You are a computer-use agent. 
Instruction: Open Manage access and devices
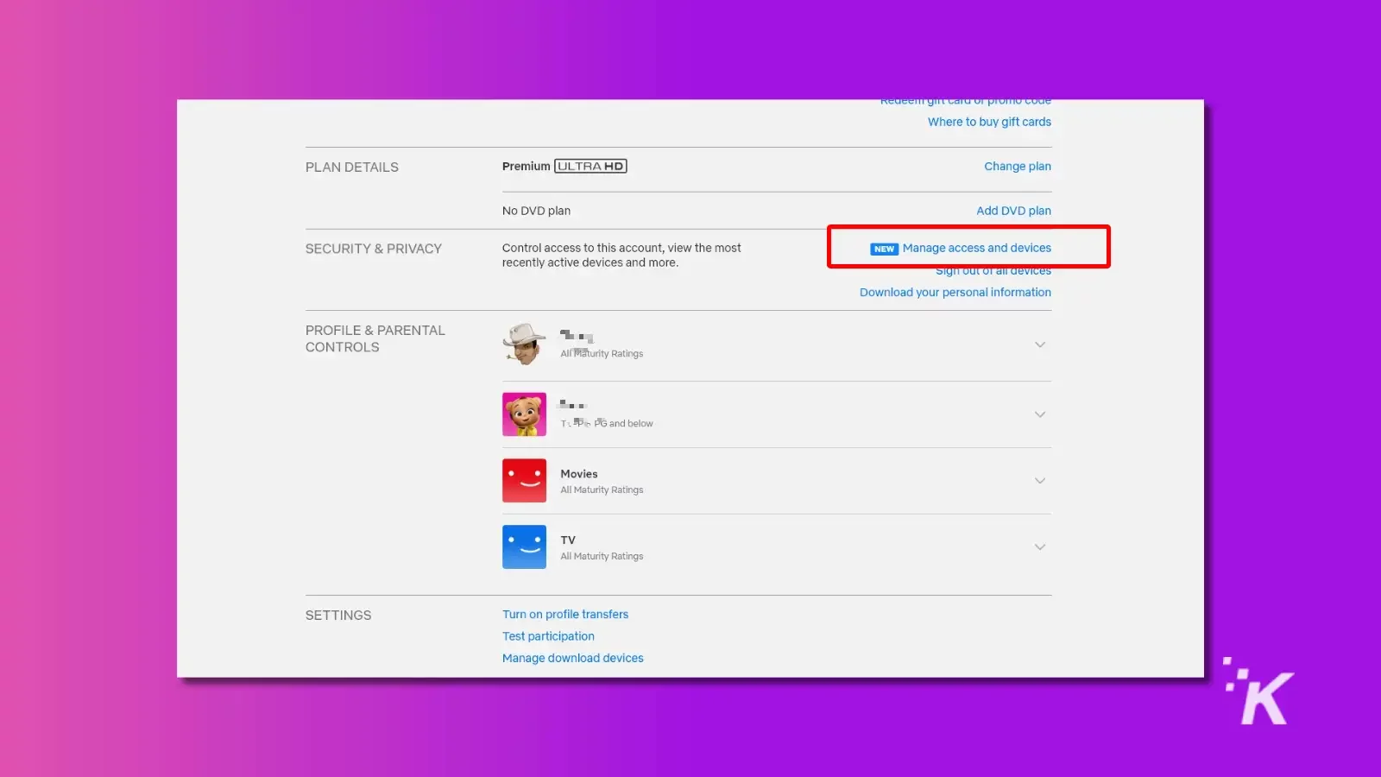(x=976, y=248)
